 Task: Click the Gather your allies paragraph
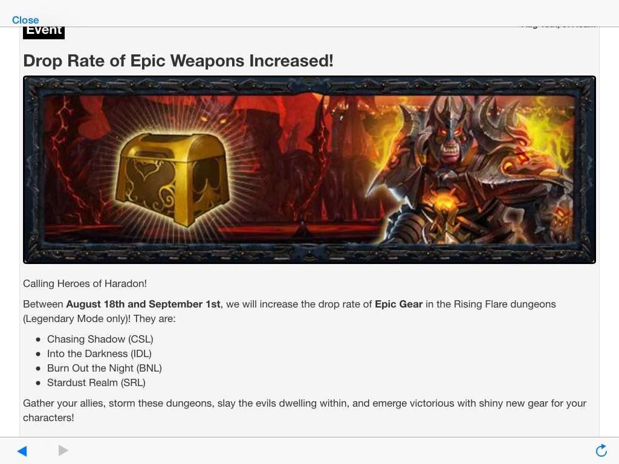tap(305, 410)
